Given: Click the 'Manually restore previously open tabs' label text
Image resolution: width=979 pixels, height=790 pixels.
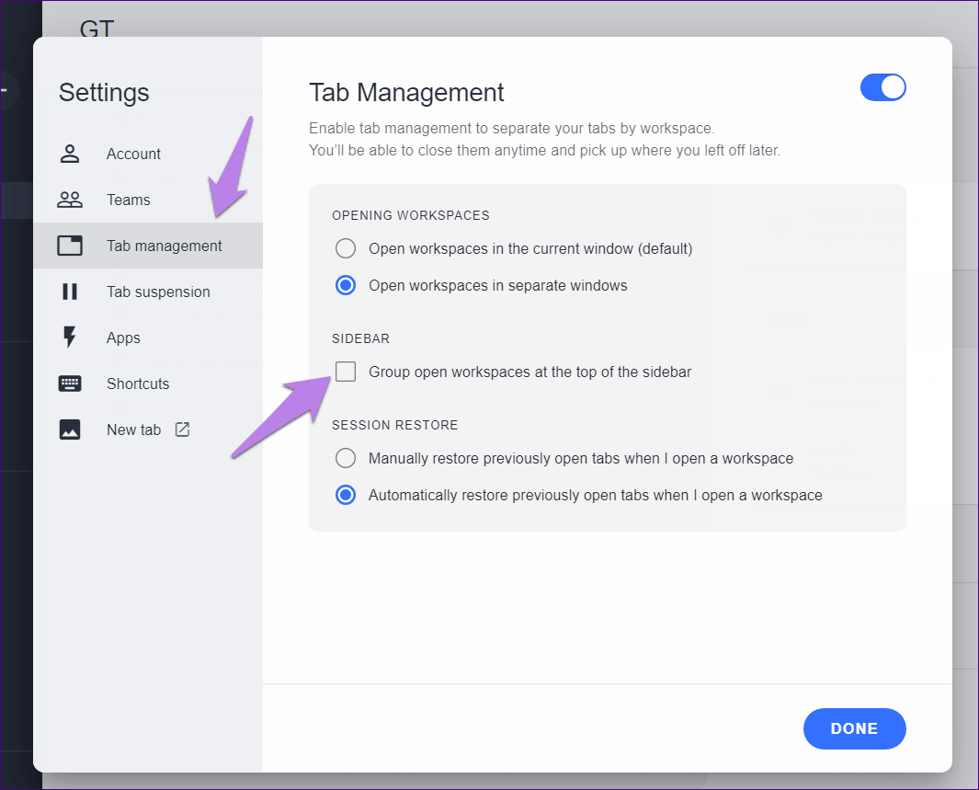Looking at the screenshot, I should point(581,458).
